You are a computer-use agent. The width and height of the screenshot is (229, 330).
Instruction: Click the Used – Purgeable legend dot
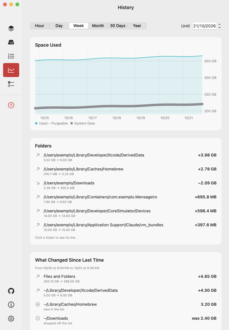pyautogui.click(x=36, y=123)
